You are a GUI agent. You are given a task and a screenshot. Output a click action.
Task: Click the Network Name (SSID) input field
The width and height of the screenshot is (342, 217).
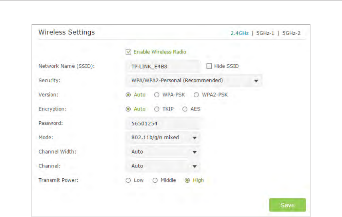pyautogui.click(x=163, y=66)
